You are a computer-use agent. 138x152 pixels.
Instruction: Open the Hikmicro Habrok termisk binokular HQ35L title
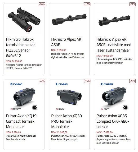click(x=20, y=48)
